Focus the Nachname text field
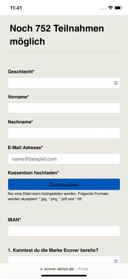The height and width of the screenshot is (279, 128). click(64, 133)
